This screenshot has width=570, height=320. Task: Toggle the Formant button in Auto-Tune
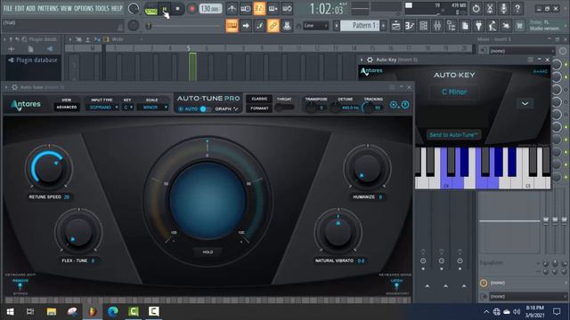click(x=259, y=108)
